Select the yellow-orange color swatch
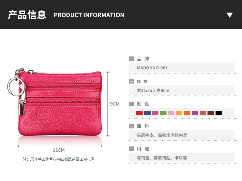Image resolution: width=242 pixels, height=181 pixels. click(x=179, y=113)
